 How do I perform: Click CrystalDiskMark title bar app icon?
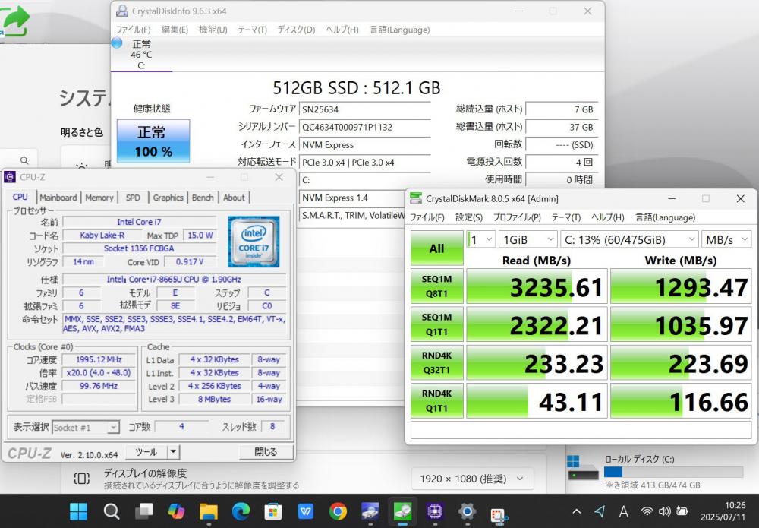(416, 198)
